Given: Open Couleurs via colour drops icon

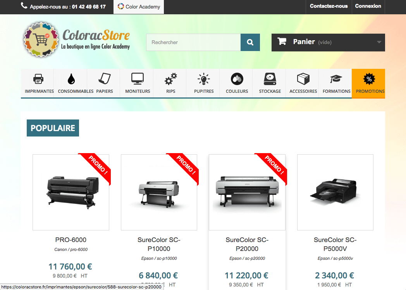Looking at the screenshot, I should (237, 79).
